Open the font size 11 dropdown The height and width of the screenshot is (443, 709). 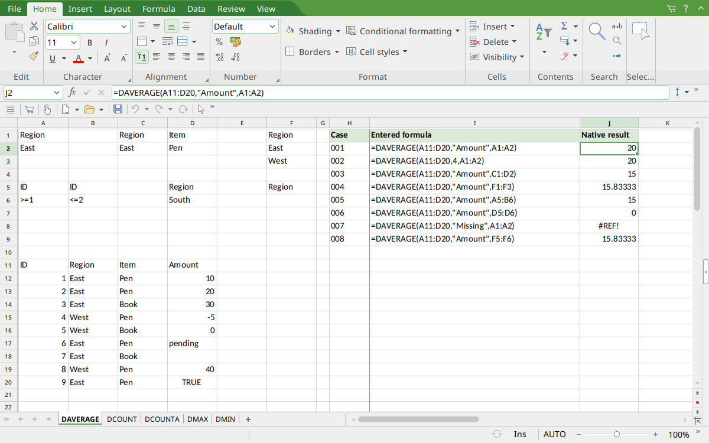(74, 43)
